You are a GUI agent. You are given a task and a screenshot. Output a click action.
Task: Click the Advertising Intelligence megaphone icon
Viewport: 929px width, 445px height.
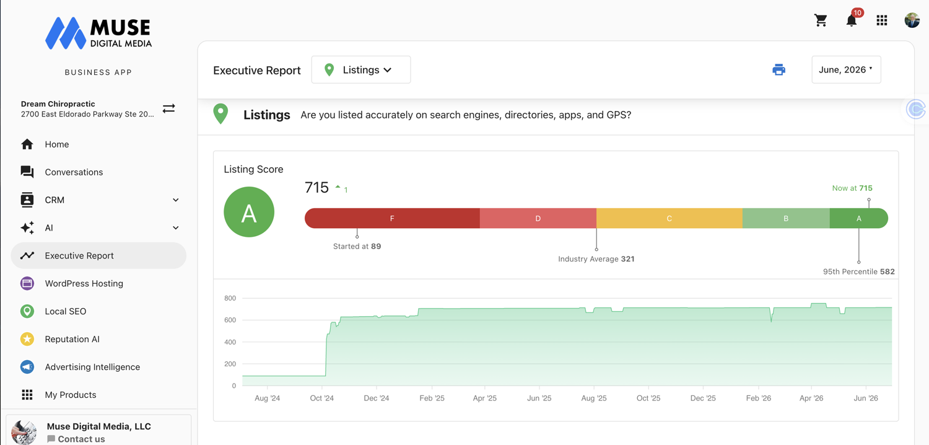pos(27,367)
